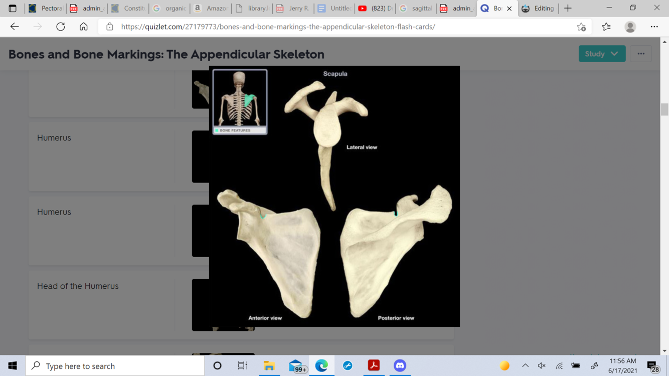Viewport: 669px width, 376px height.
Task: Click the scrollbar up arrow
Action: click(x=664, y=42)
